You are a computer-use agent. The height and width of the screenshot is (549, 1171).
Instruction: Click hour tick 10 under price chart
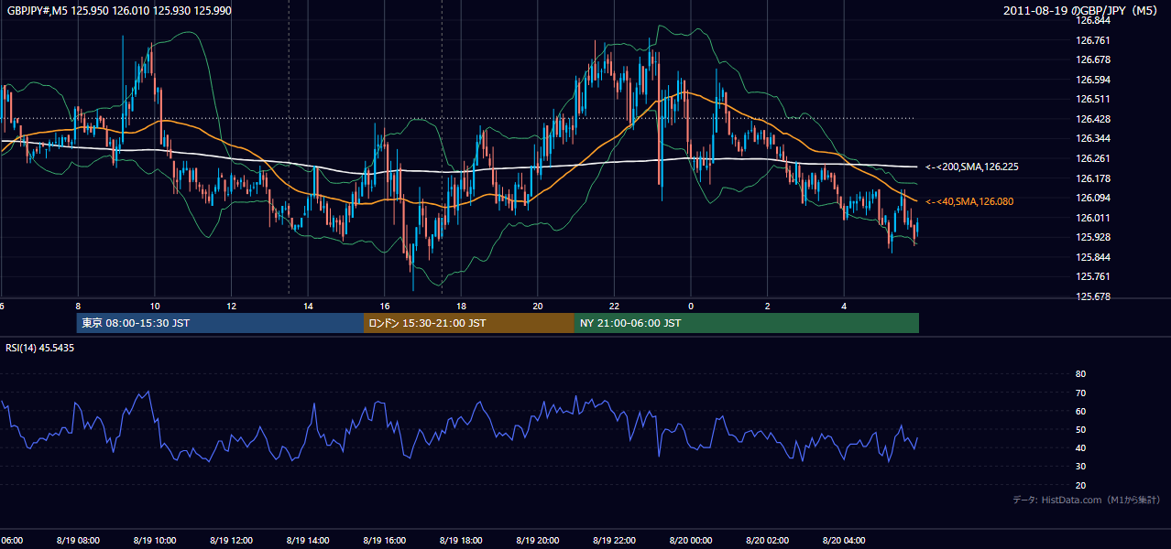click(155, 307)
